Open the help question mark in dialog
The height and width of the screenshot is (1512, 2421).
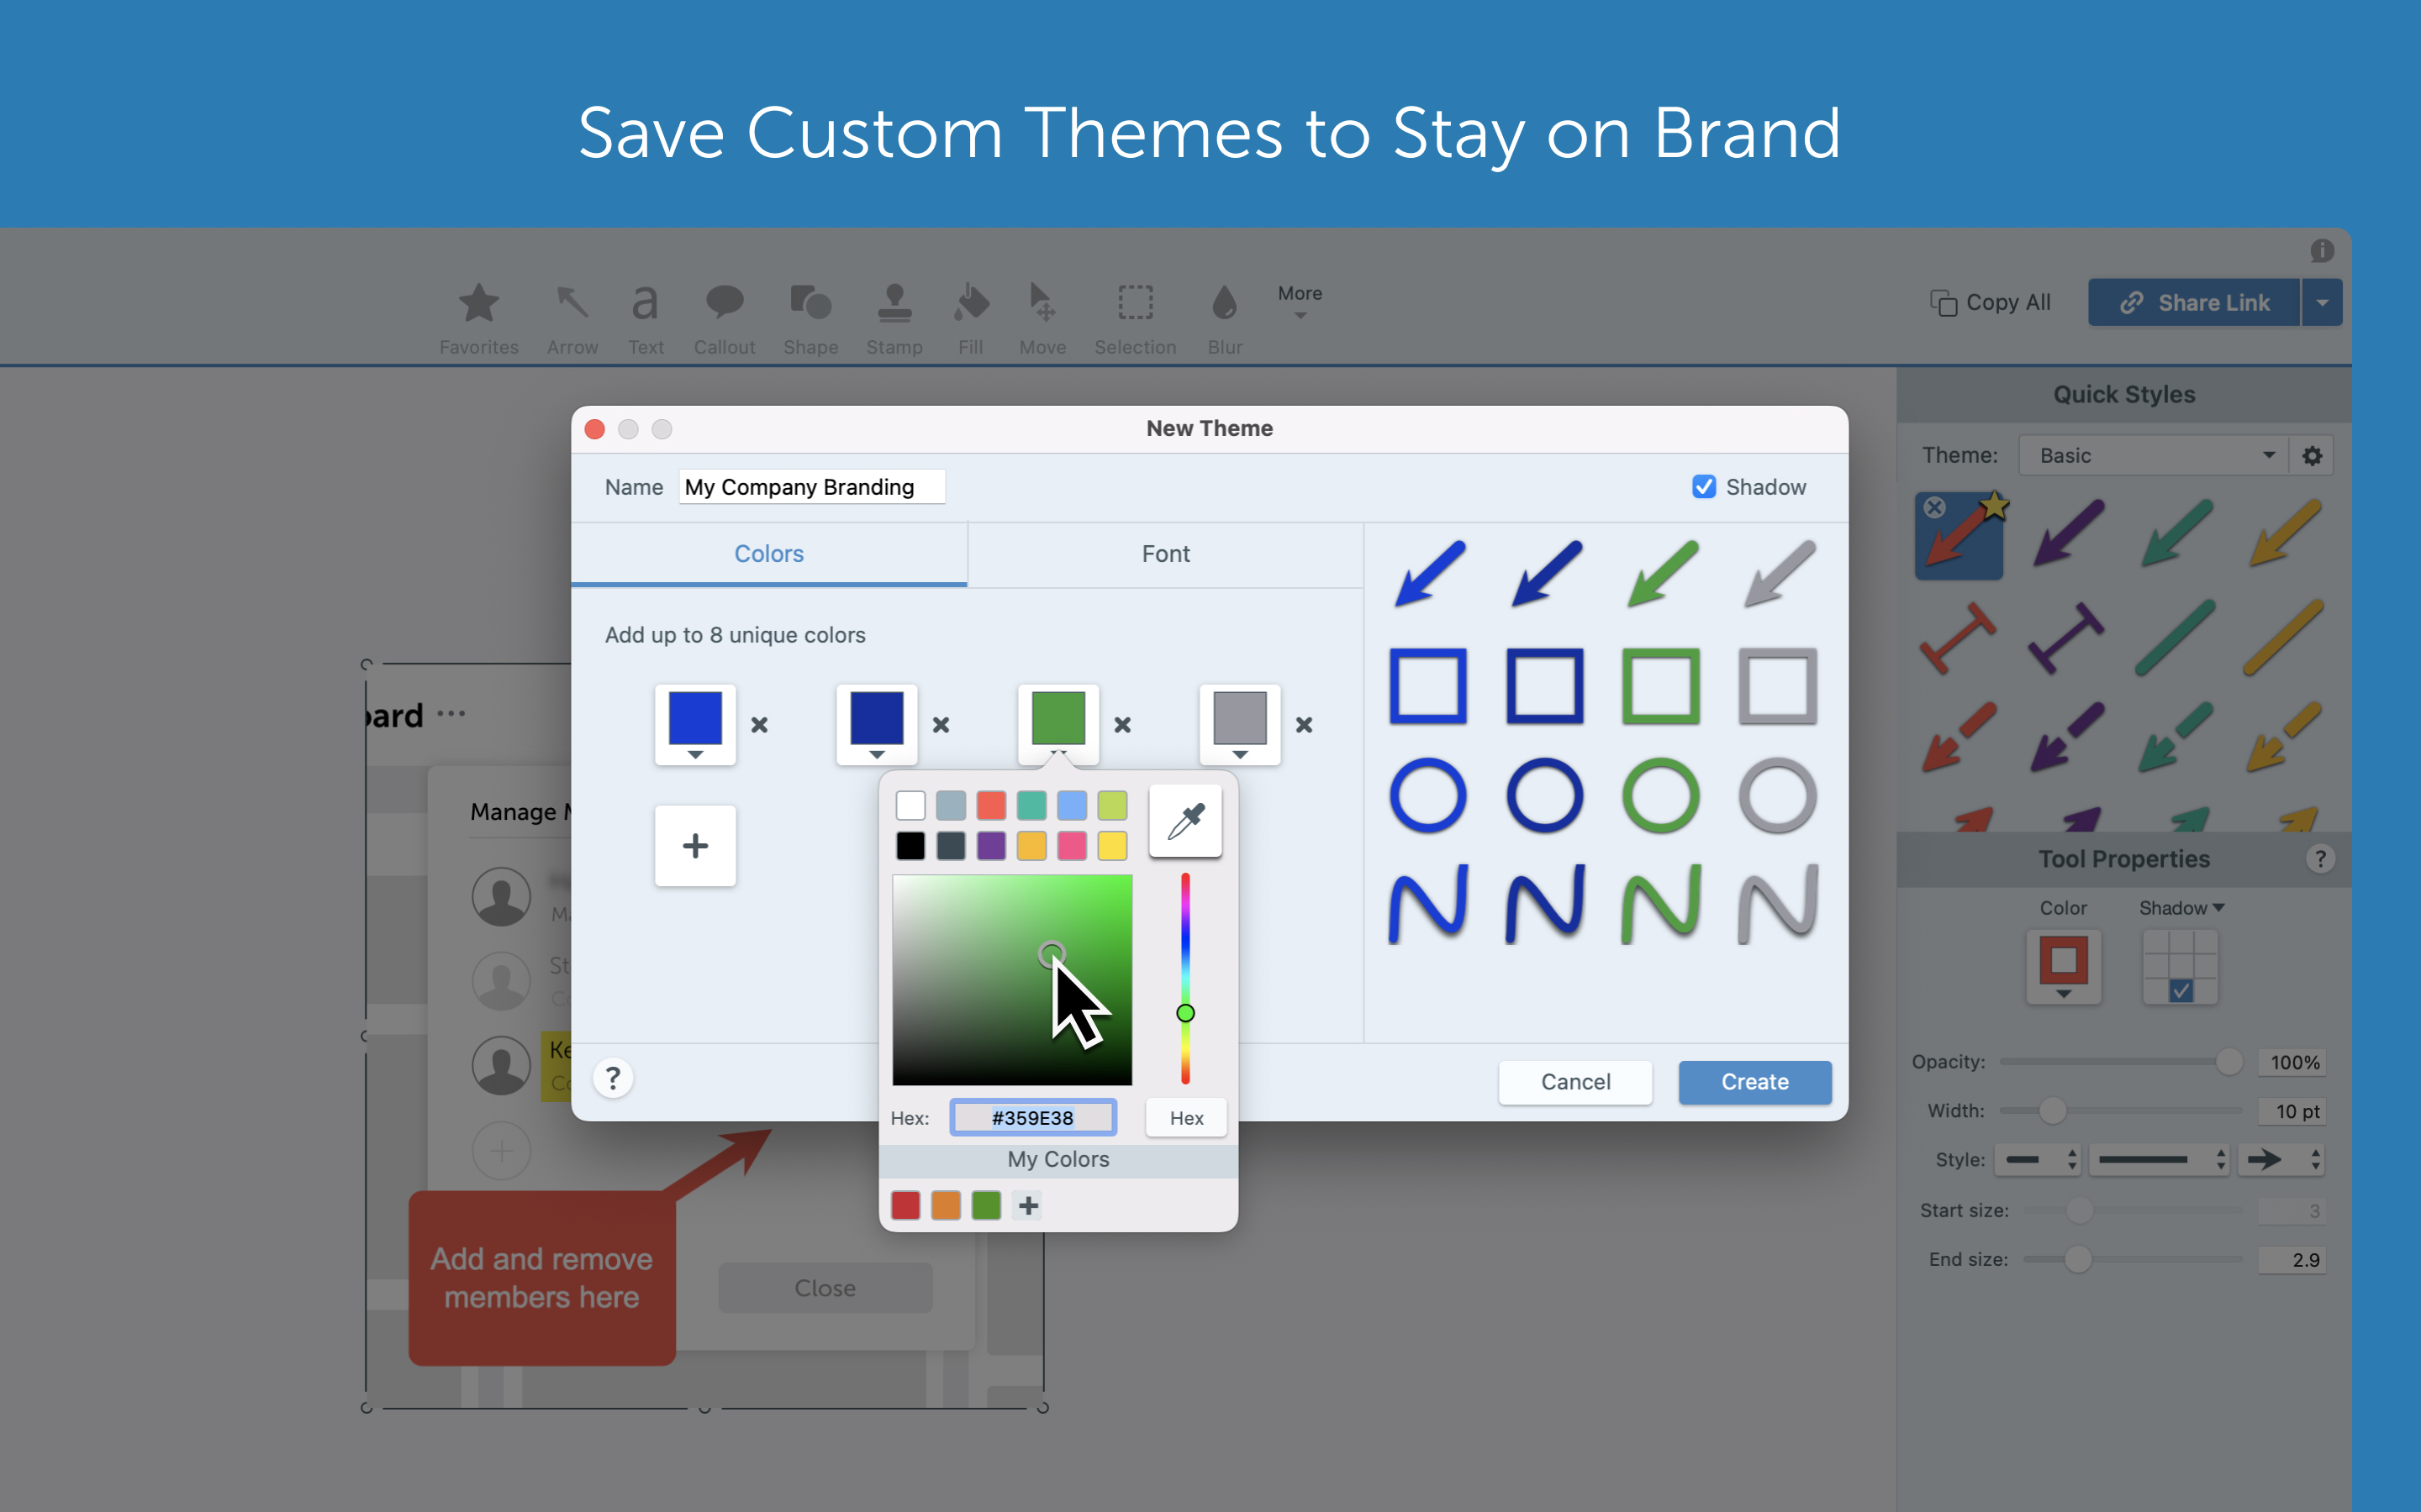point(614,1078)
